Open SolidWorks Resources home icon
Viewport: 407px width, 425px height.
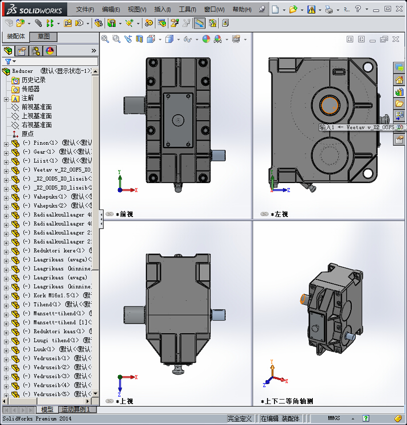pyautogui.click(x=399, y=80)
